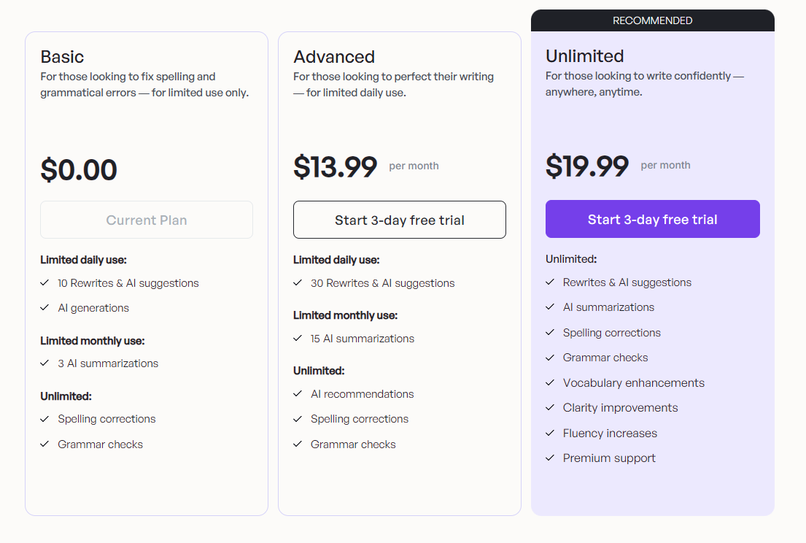Click checkmark next to Premium support
The height and width of the screenshot is (543, 806).
click(x=550, y=458)
